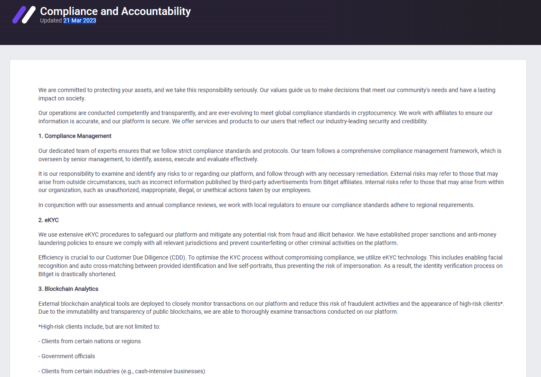Click the paragraph starting We are committed

click(267, 94)
